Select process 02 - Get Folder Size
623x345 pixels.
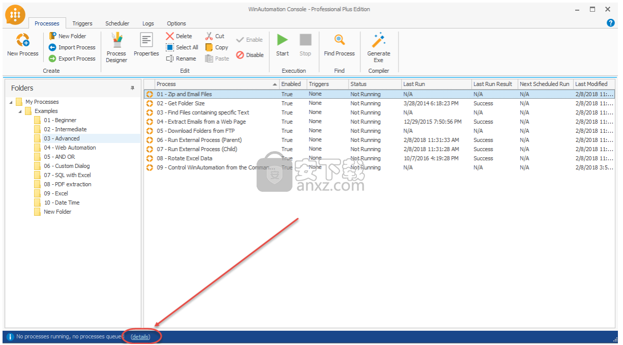pos(379,103)
